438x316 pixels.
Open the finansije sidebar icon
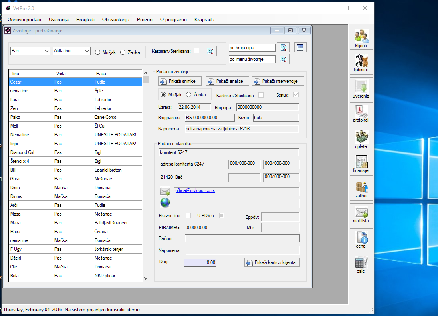tap(361, 164)
